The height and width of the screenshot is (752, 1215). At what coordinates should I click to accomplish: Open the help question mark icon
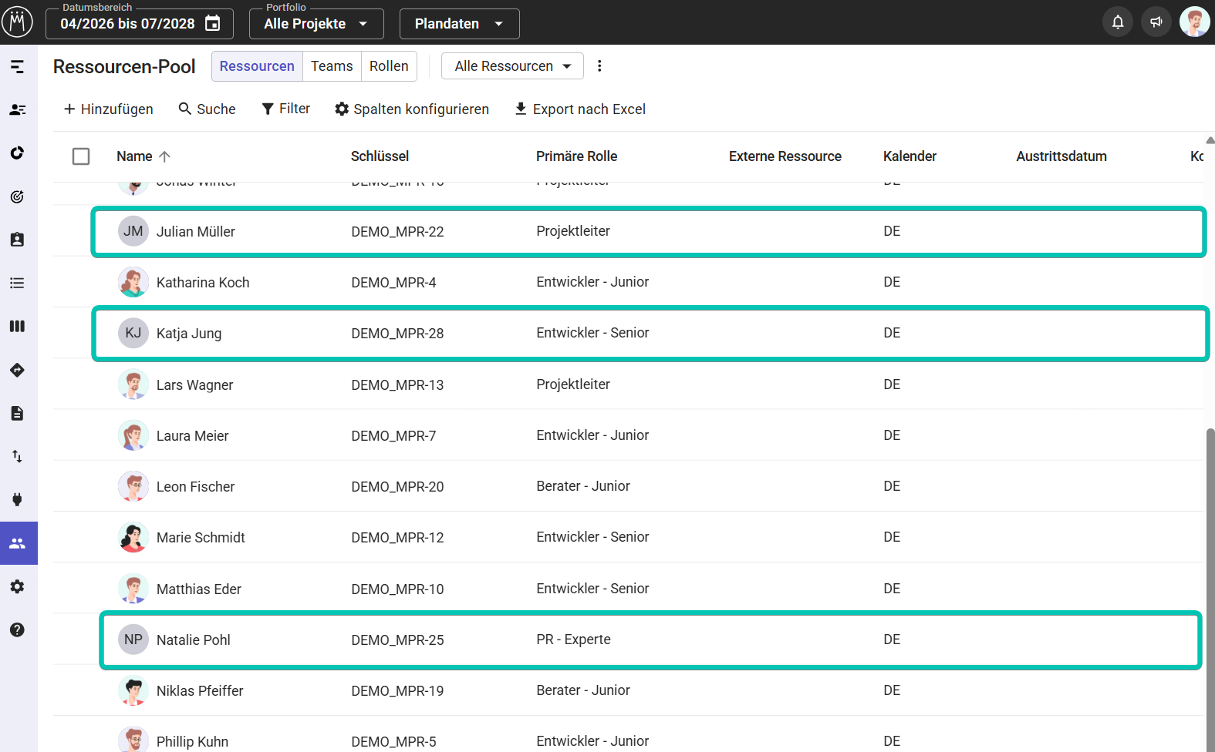pos(17,629)
